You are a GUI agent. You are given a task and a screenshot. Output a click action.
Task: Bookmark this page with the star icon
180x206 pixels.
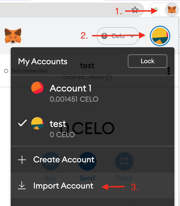(x=135, y=10)
